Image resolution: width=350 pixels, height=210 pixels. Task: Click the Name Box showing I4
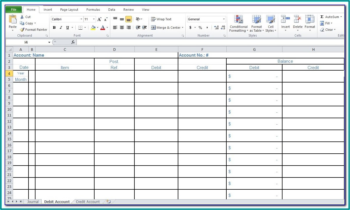[26, 42]
